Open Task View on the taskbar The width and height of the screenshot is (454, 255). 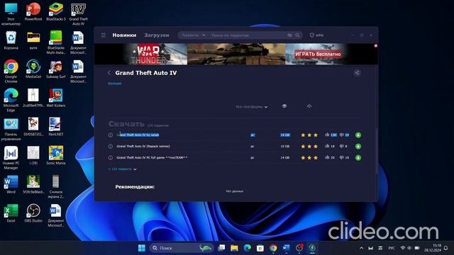click(x=221, y=248)
